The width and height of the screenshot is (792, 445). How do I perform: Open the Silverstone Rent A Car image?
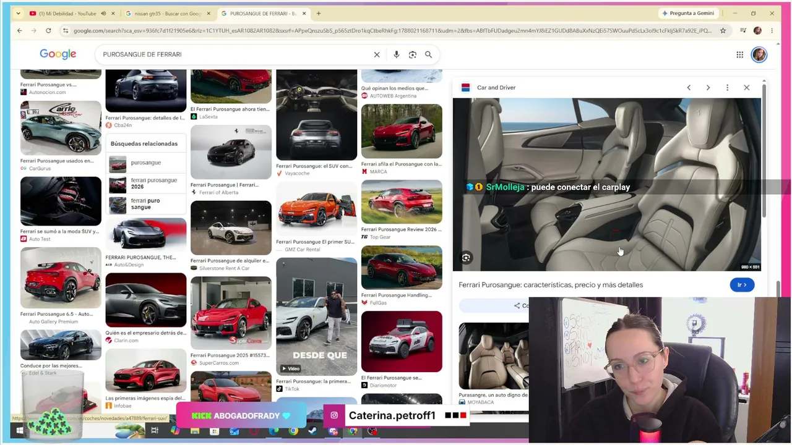[231, 227]
